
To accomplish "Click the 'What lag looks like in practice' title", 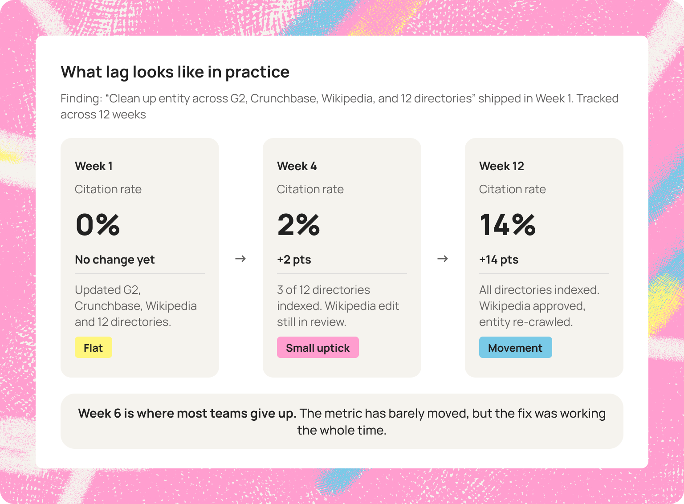I will [x=175, y=72].
